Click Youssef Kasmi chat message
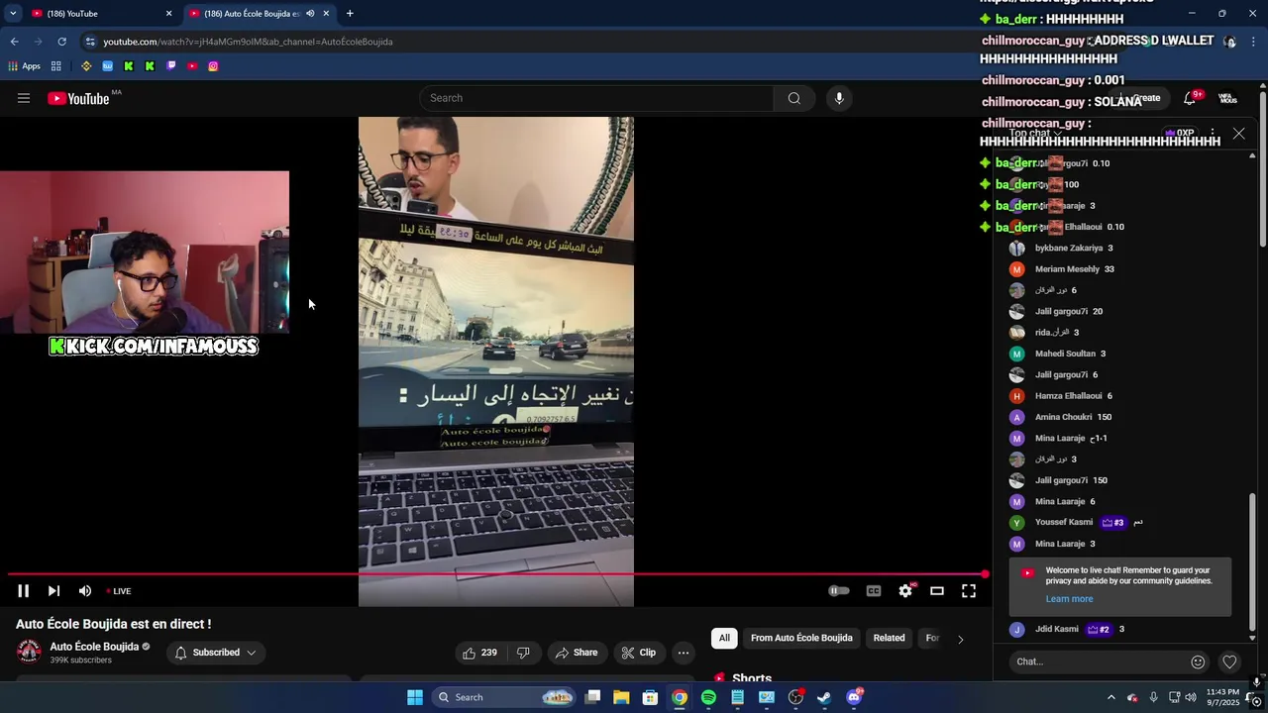Screen dimensions: 1268x713 click(x=1120, y=523)
